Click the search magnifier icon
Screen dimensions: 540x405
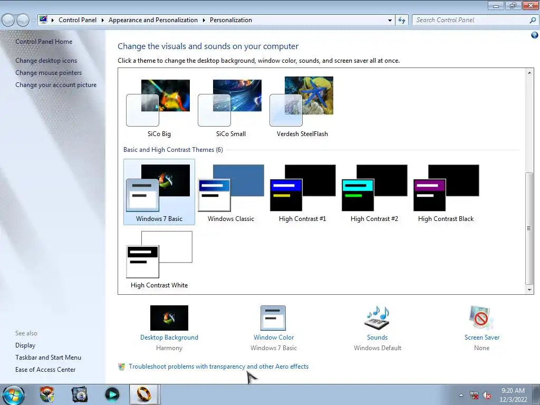click(533, 21)
